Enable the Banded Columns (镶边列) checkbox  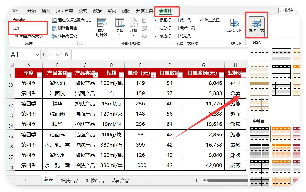tap(177, 36)
